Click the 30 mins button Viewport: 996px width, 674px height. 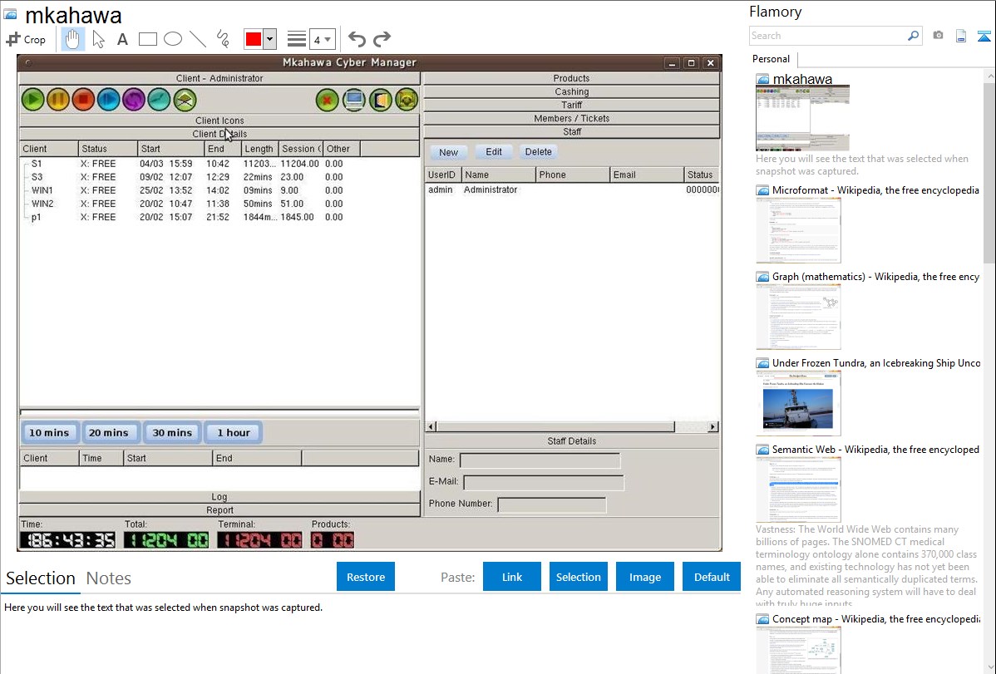coord(172,433)
